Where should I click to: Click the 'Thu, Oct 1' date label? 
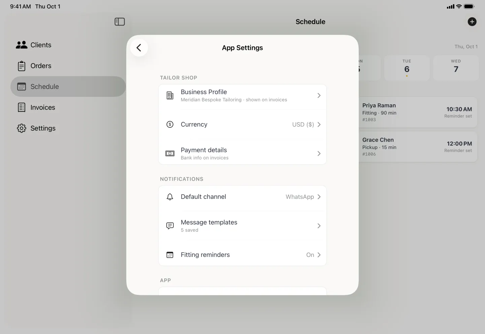coord(466,47)
